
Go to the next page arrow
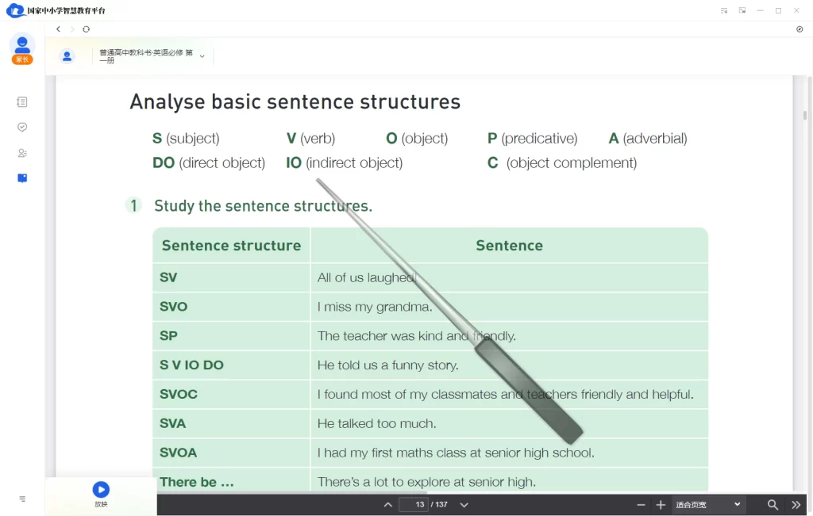[x=464, y=505]
